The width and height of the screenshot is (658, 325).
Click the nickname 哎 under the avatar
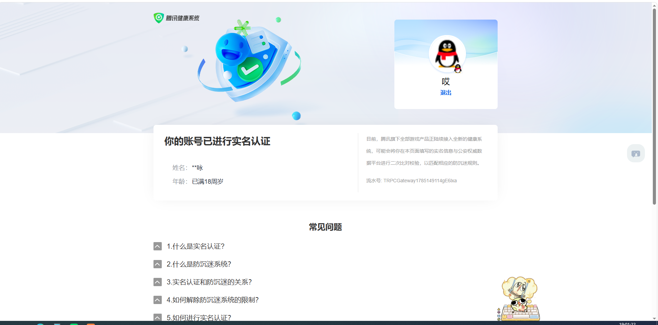coord(446,82)
